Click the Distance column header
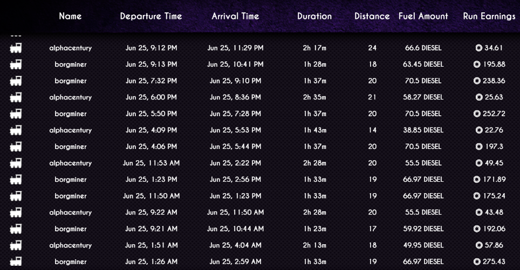This screenshot has height=270, width=520. pos(372,16)
